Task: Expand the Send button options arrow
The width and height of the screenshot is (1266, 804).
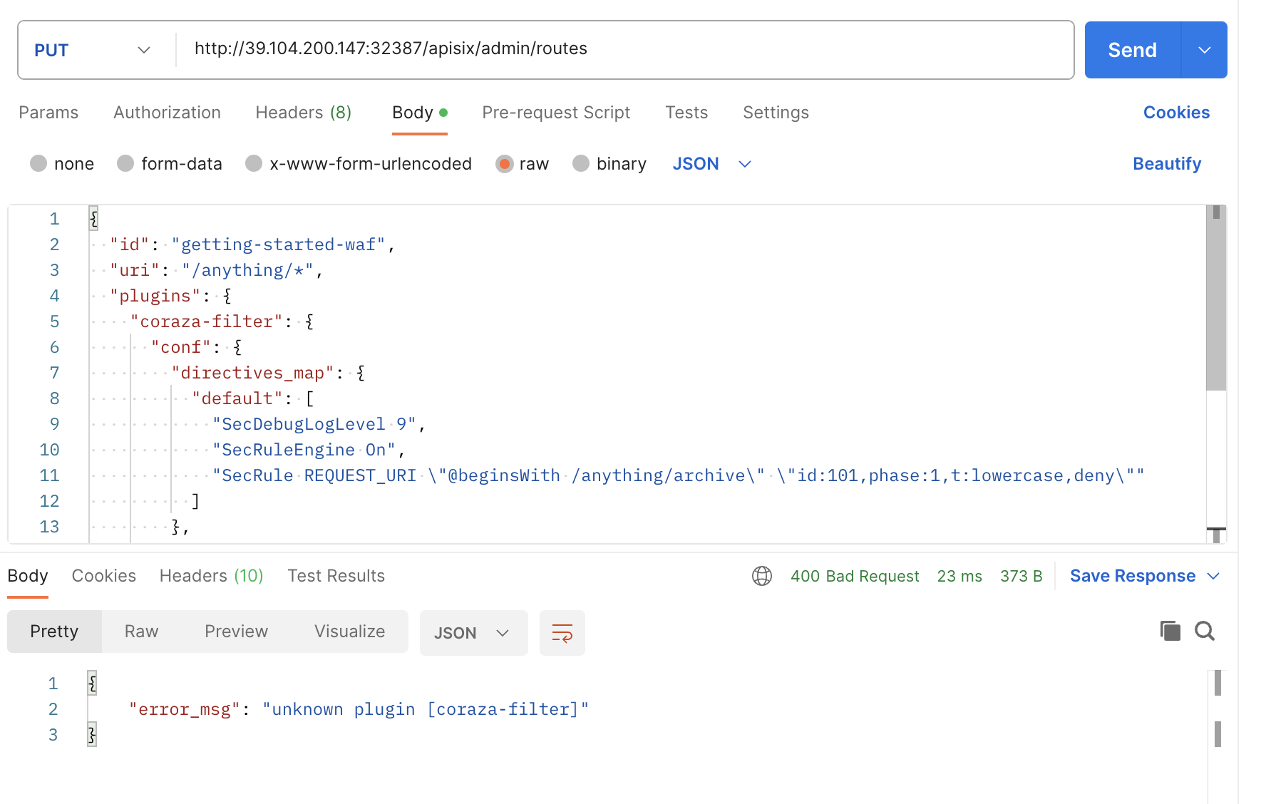Action: click(x=1205, y=49)
